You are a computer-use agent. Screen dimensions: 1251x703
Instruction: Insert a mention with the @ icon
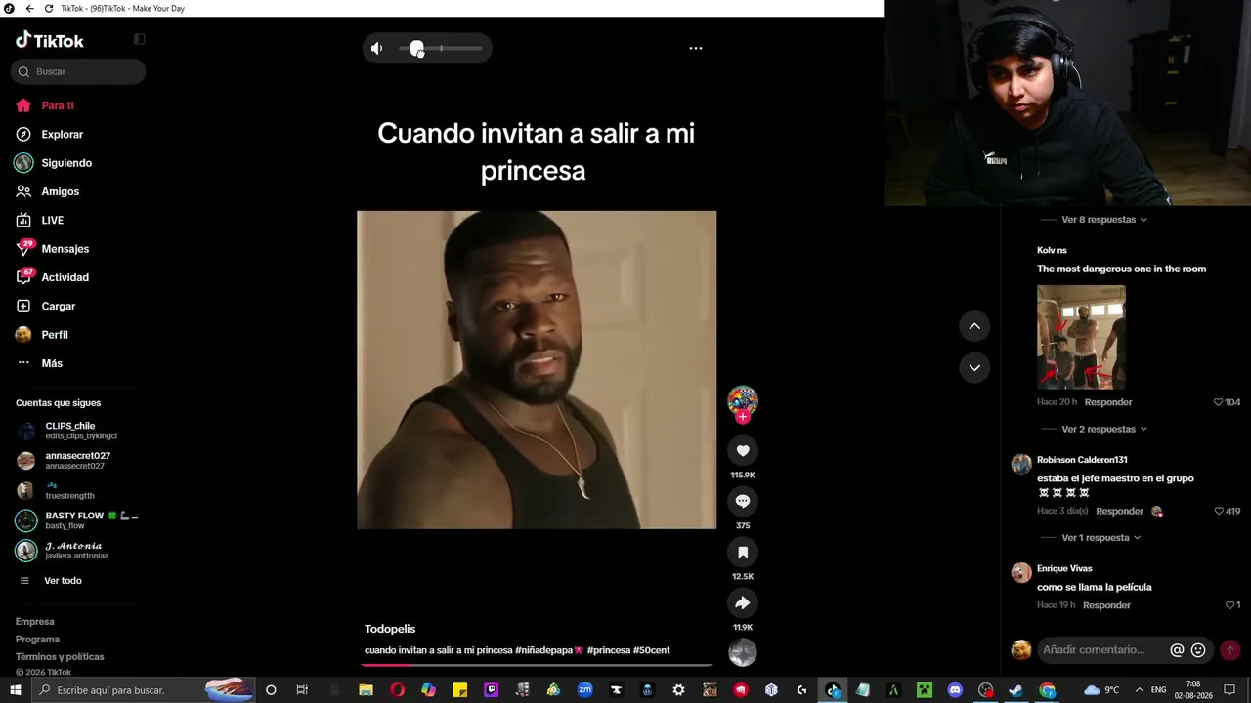1177,650
